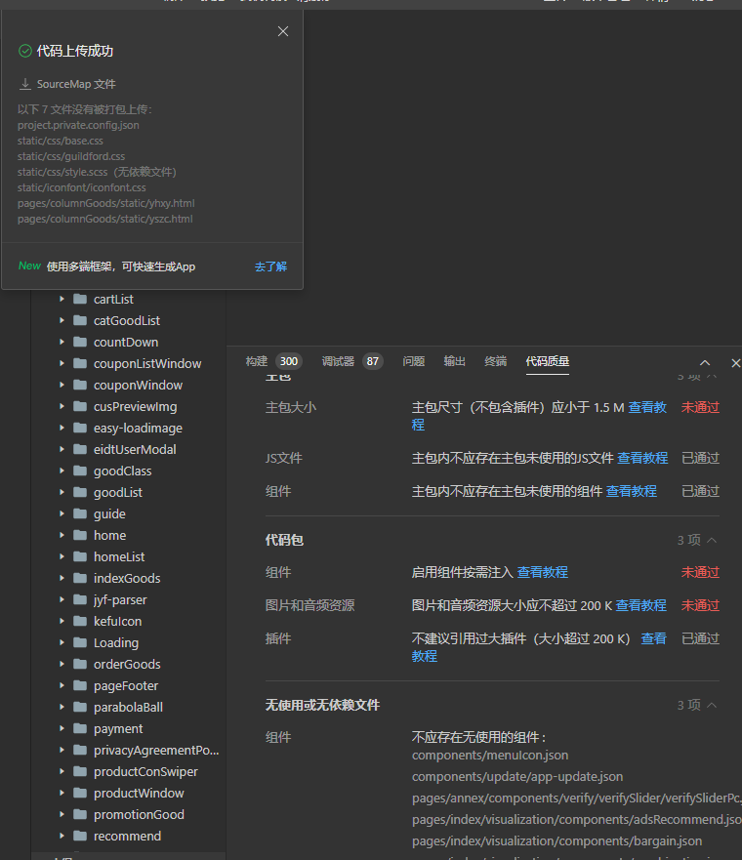Click the SourceMap download icon

[x=25, y=85]
